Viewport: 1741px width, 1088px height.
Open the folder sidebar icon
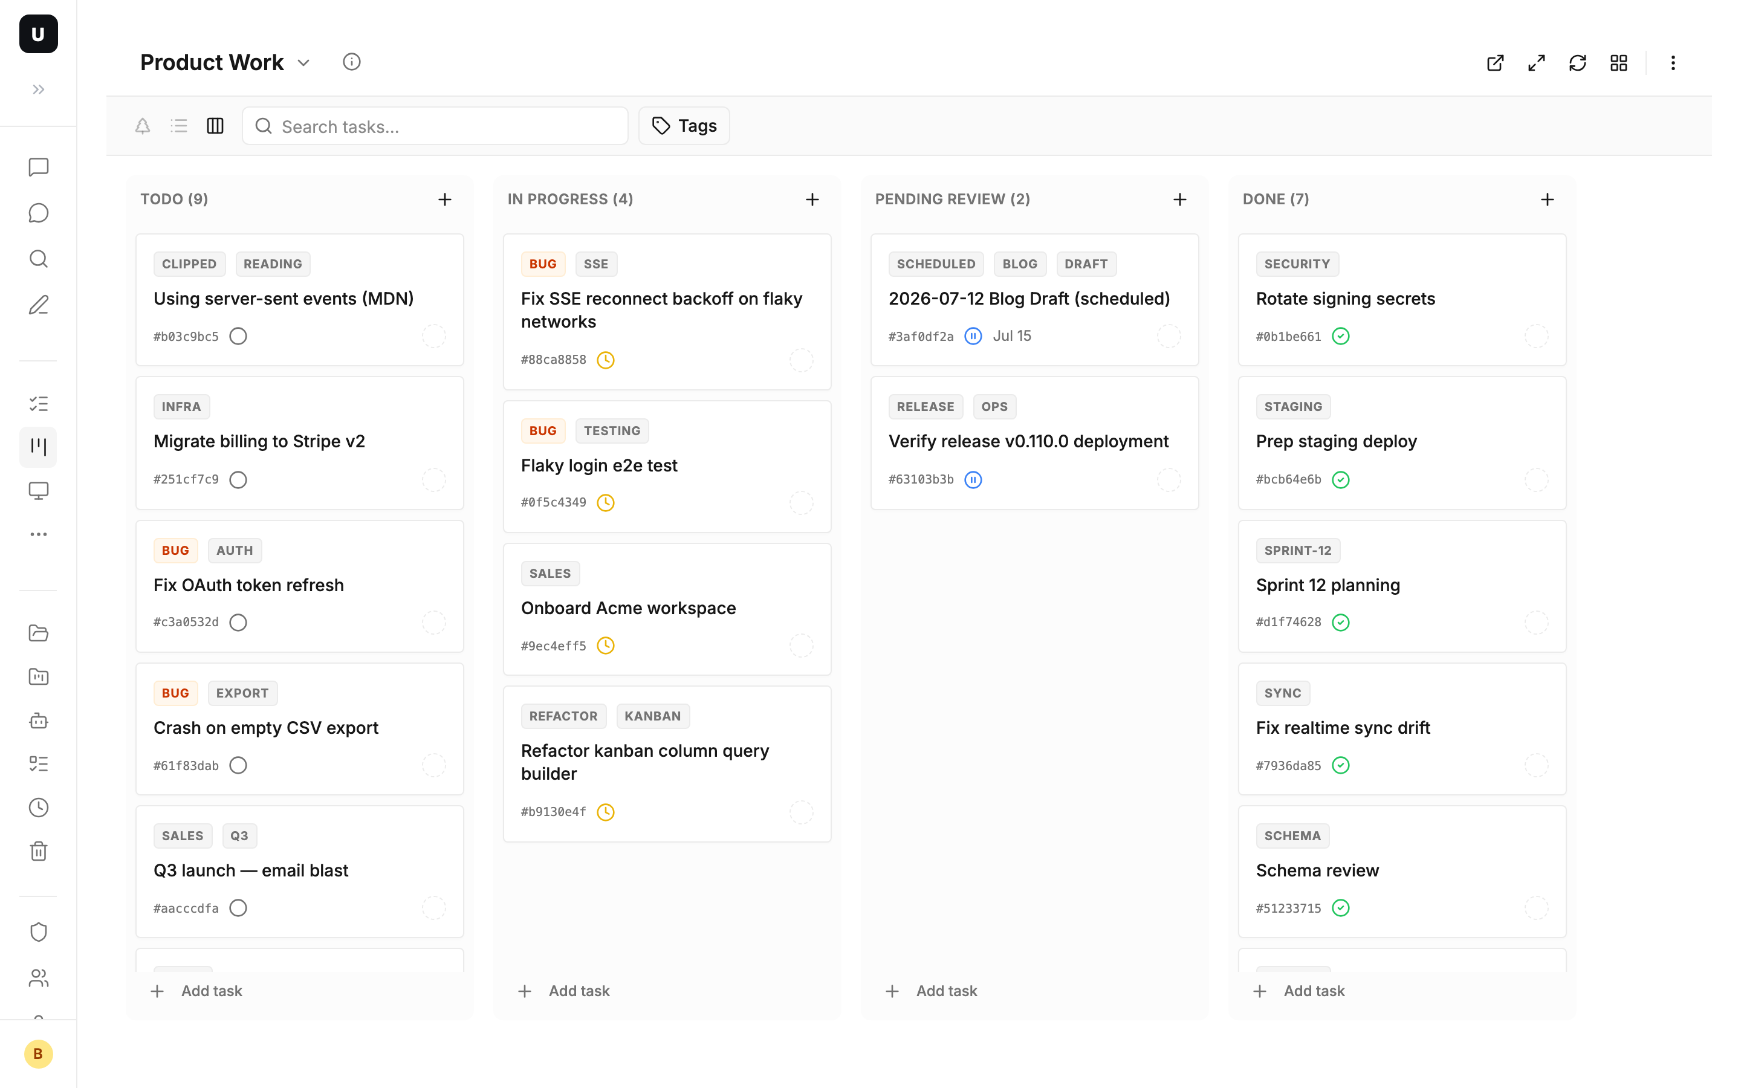(x=38, y=632)
